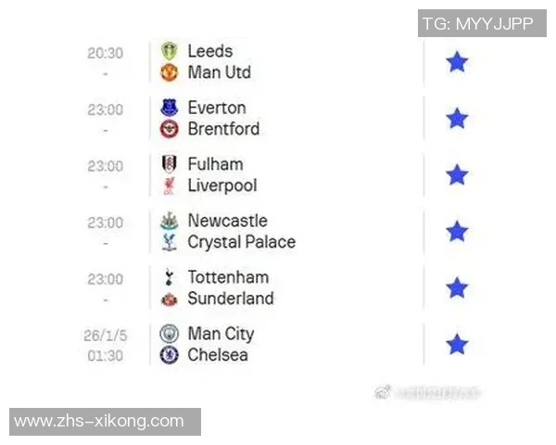The image size is (556, 445).
Task: Click the Fulham club crest
Action: click(x=169, y=165)
